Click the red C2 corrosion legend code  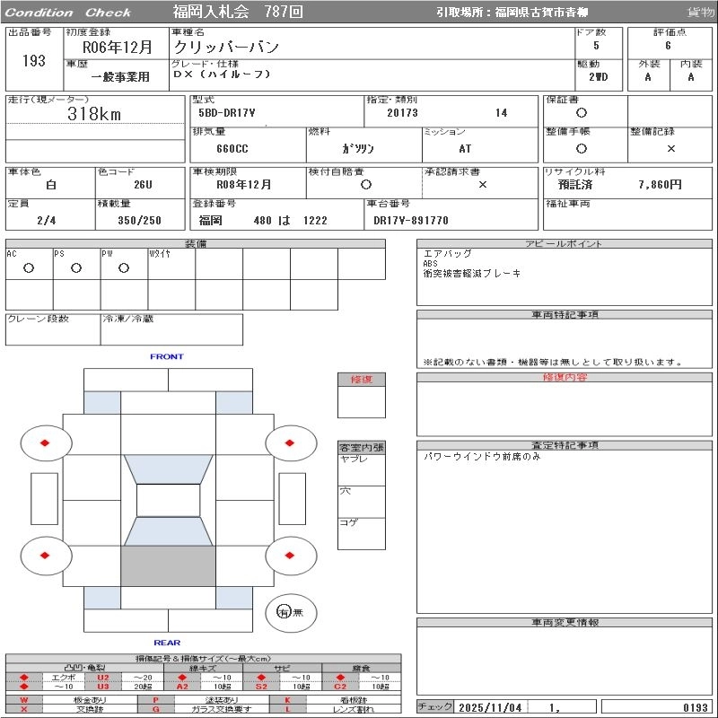pos(340,687)
